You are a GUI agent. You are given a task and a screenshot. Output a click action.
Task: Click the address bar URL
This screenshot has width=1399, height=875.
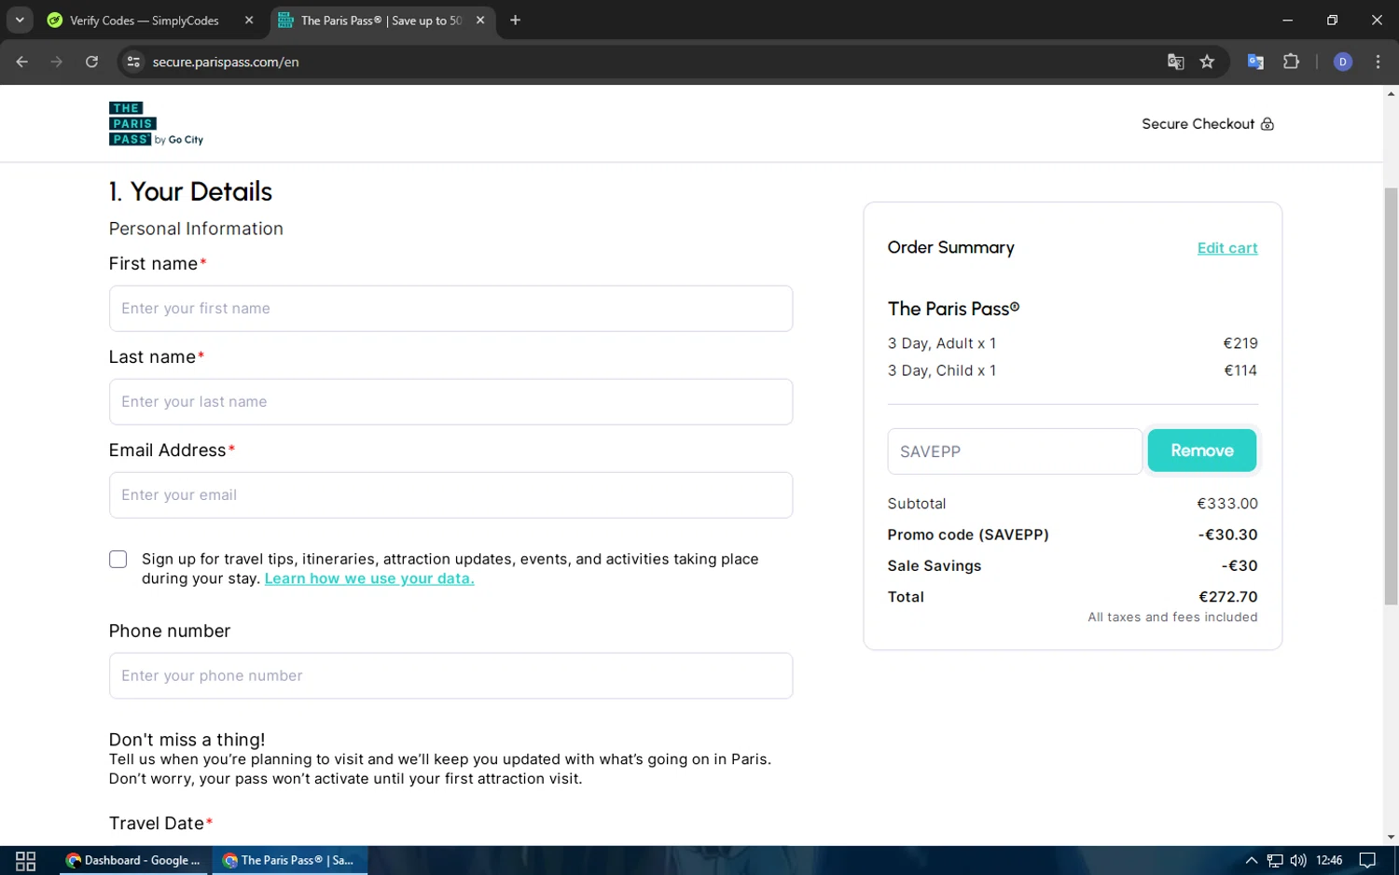click(x=226, y=62)
